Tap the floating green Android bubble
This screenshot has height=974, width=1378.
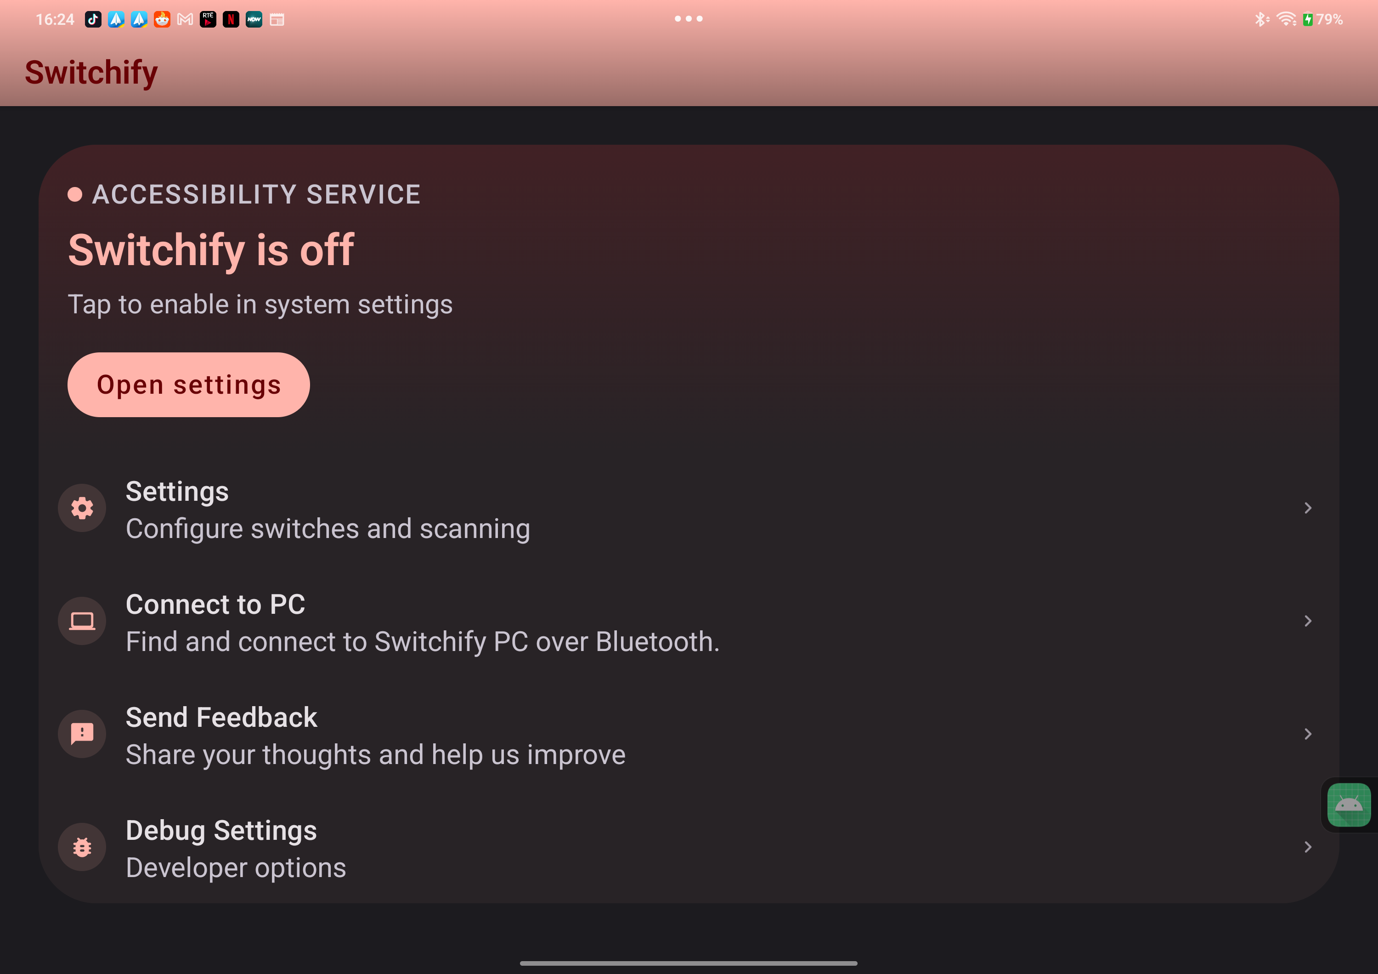(1349, 805)
